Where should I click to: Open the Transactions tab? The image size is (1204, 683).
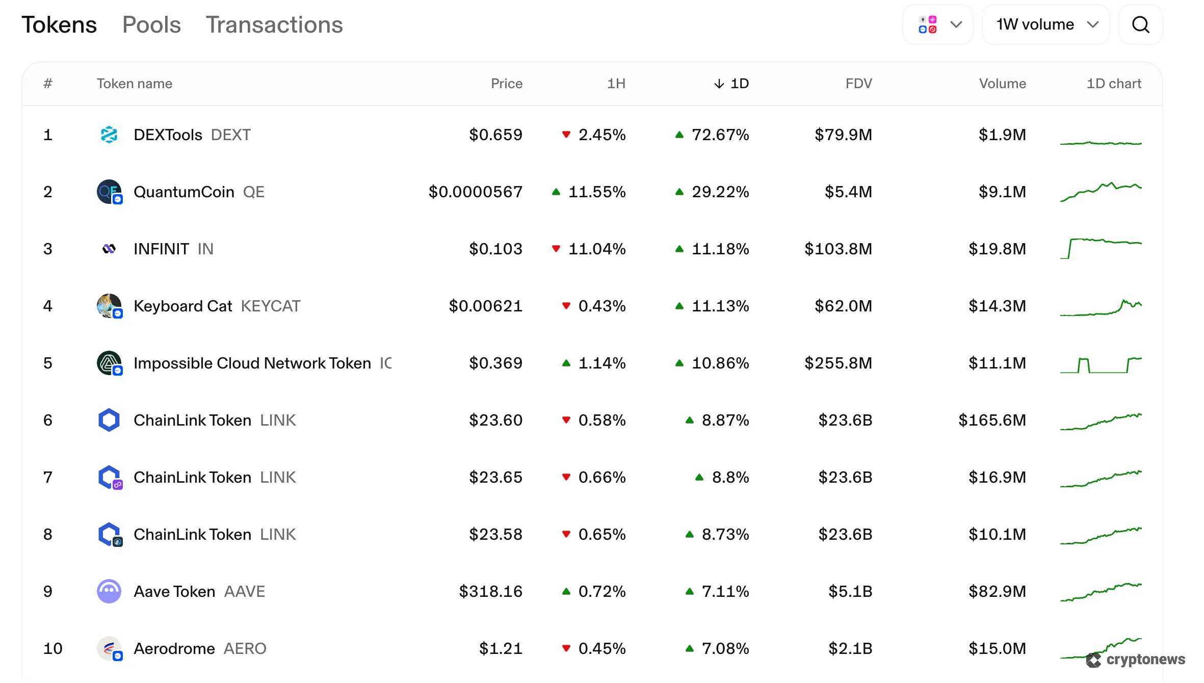tap(274, 24)
